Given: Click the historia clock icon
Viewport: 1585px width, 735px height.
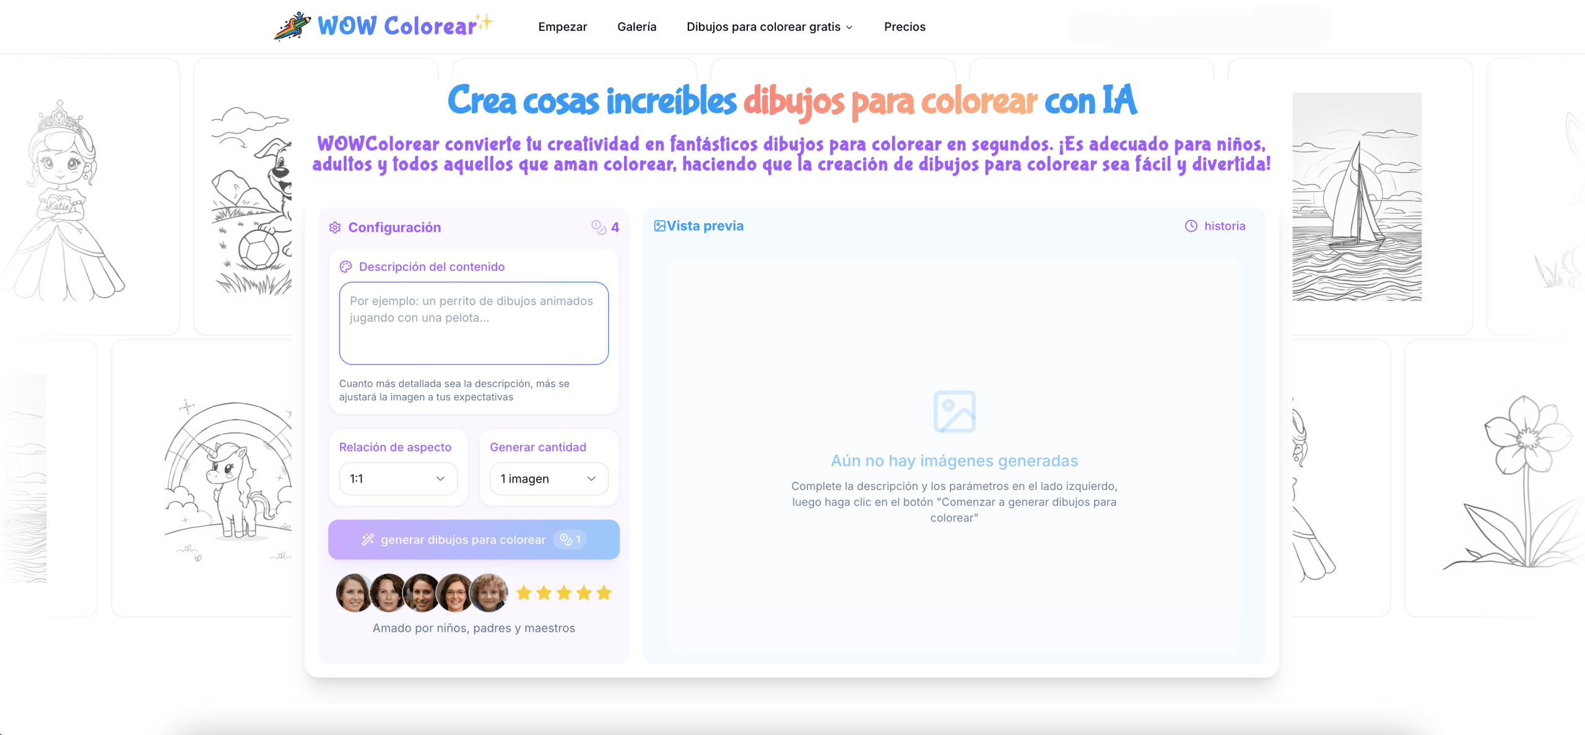Looking at the screenshot, I should point(1191,226).
